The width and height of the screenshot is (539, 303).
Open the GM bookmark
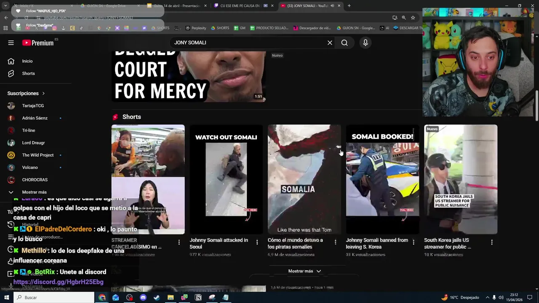tap(240, 28)
